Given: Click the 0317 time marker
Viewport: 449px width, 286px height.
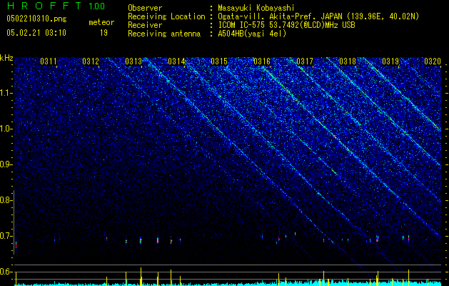Looking at the screenshot, I should click(305, 61).
